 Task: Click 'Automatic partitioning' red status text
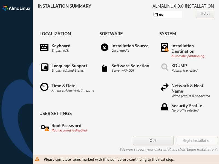(188, 56)
